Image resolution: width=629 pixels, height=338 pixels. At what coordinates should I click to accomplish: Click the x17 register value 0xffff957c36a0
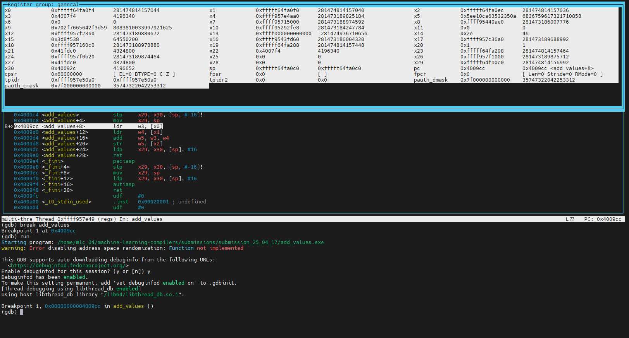(482, 39)
